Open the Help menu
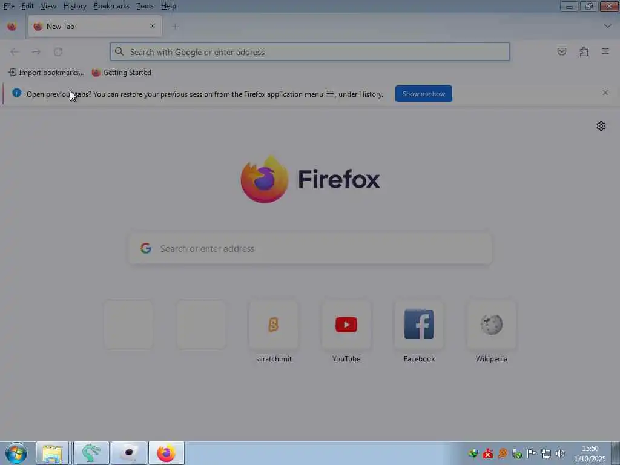 (x=168, y=6)
